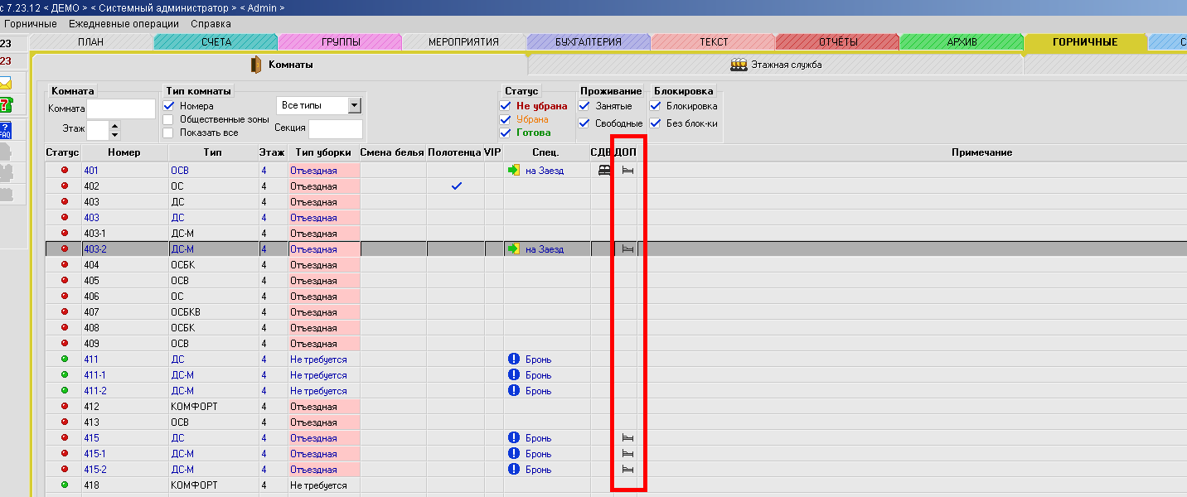The image size is (1187, 497).
Task: Uncheck the 'Свободные' occupancy checkbox
Action: coord(584,123)
